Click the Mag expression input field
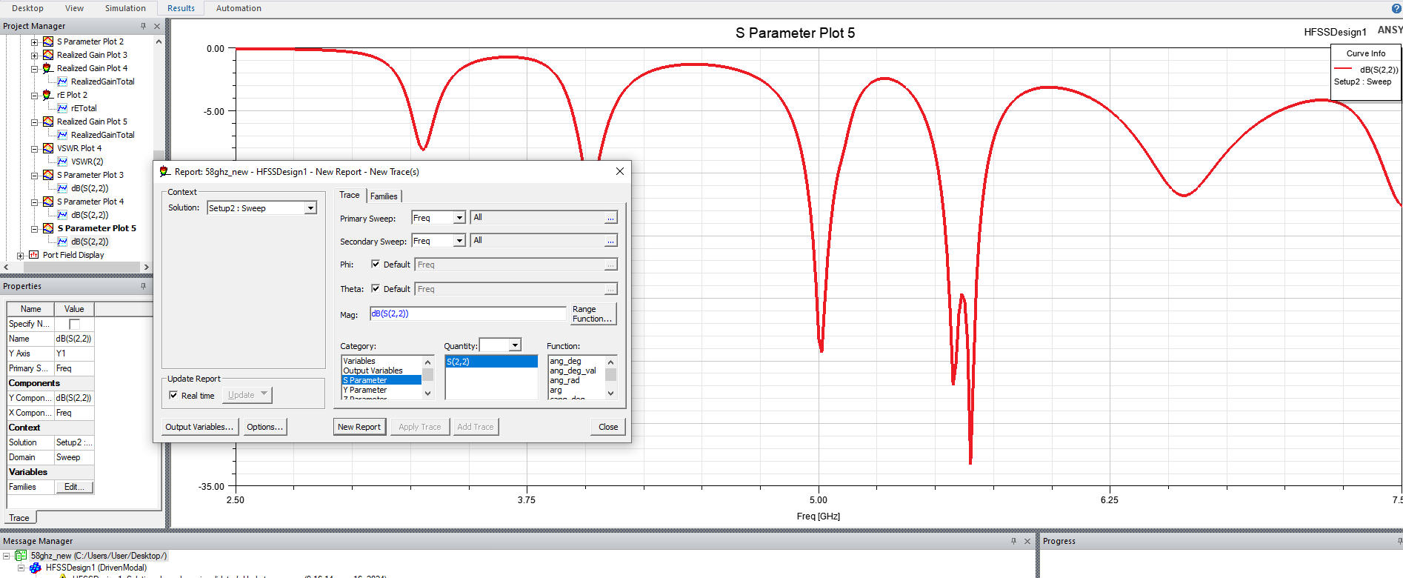The height and width of the screenshot is (578, 1403). point(467,314)
